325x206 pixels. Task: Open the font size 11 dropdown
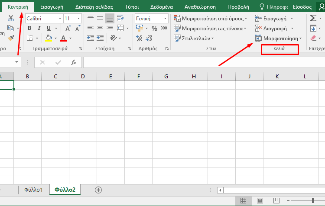click(x=78, y=19)
